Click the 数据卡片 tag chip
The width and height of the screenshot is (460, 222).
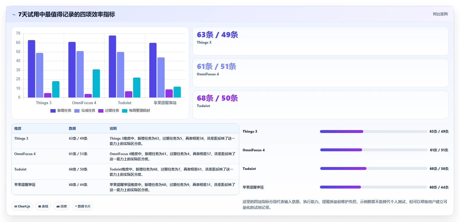[x=83, y=206]
